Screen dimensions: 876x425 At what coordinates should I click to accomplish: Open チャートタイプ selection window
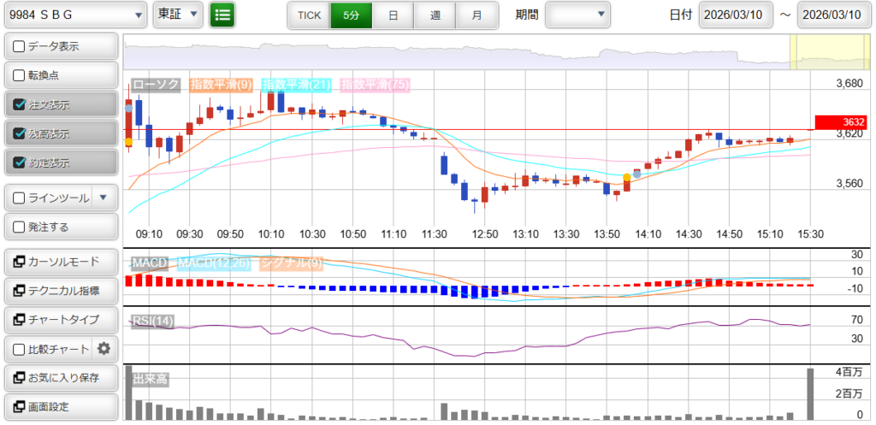click(61, 320)
